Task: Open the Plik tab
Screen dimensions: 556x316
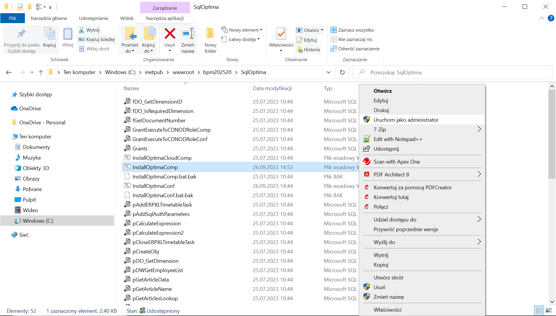Action: [12, 18]
